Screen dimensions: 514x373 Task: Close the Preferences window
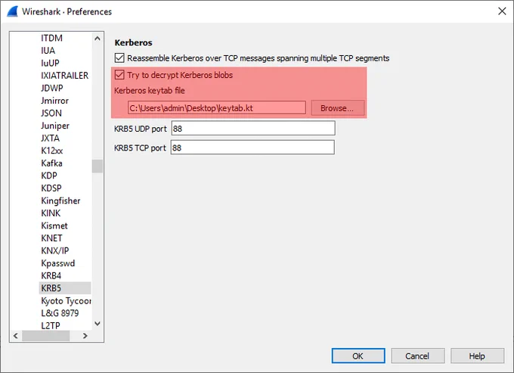click(502, 11)
